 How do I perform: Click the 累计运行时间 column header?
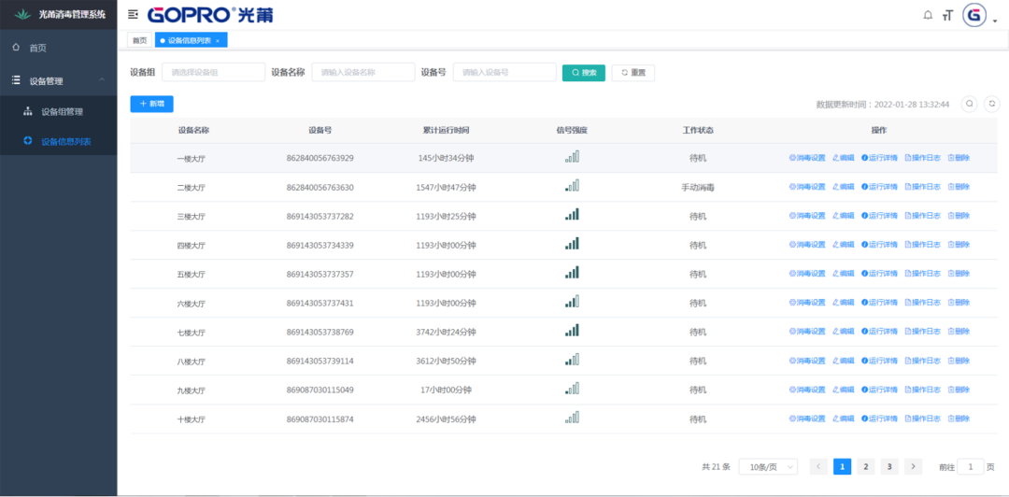[446, 130]
